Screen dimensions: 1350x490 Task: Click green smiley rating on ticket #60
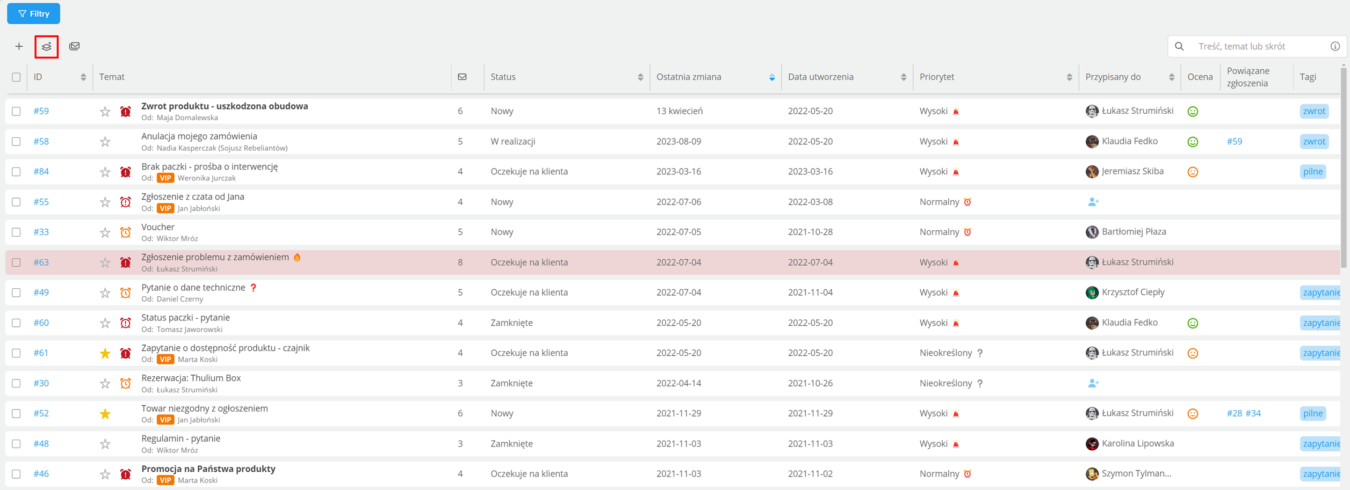1193,323
